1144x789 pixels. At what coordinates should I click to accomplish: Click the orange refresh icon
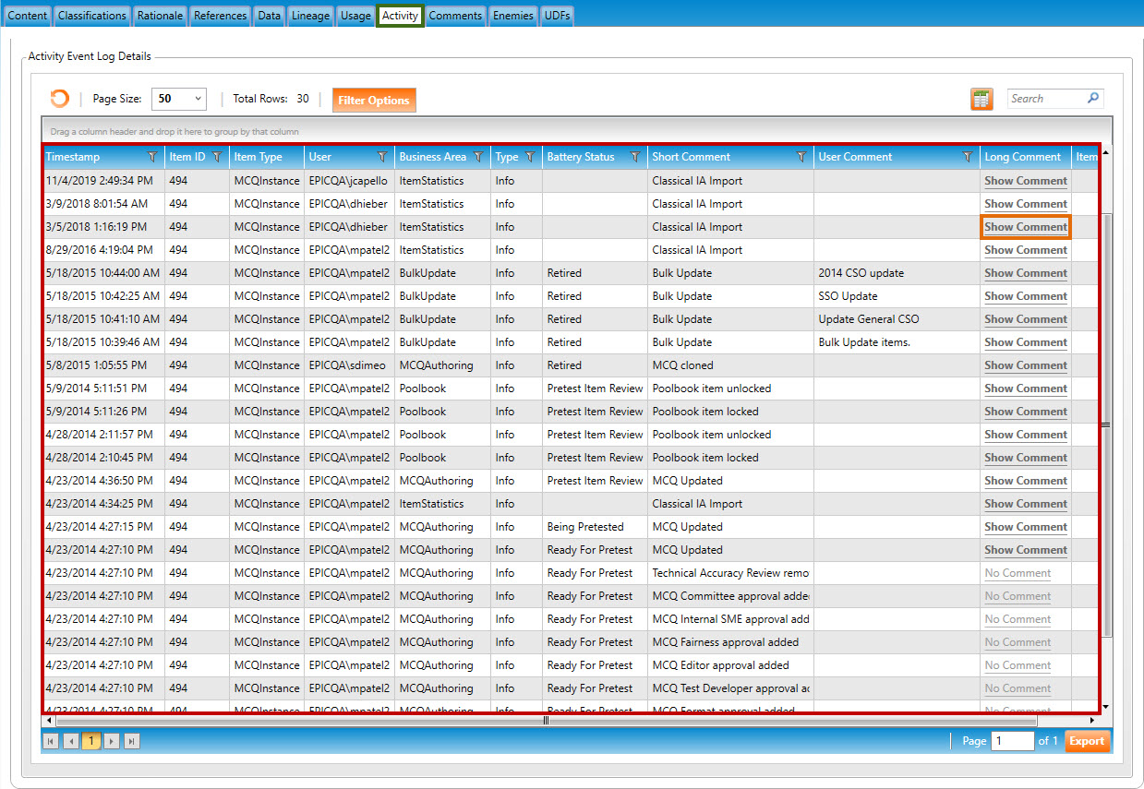pyautogui.click(x=59, y=99)
